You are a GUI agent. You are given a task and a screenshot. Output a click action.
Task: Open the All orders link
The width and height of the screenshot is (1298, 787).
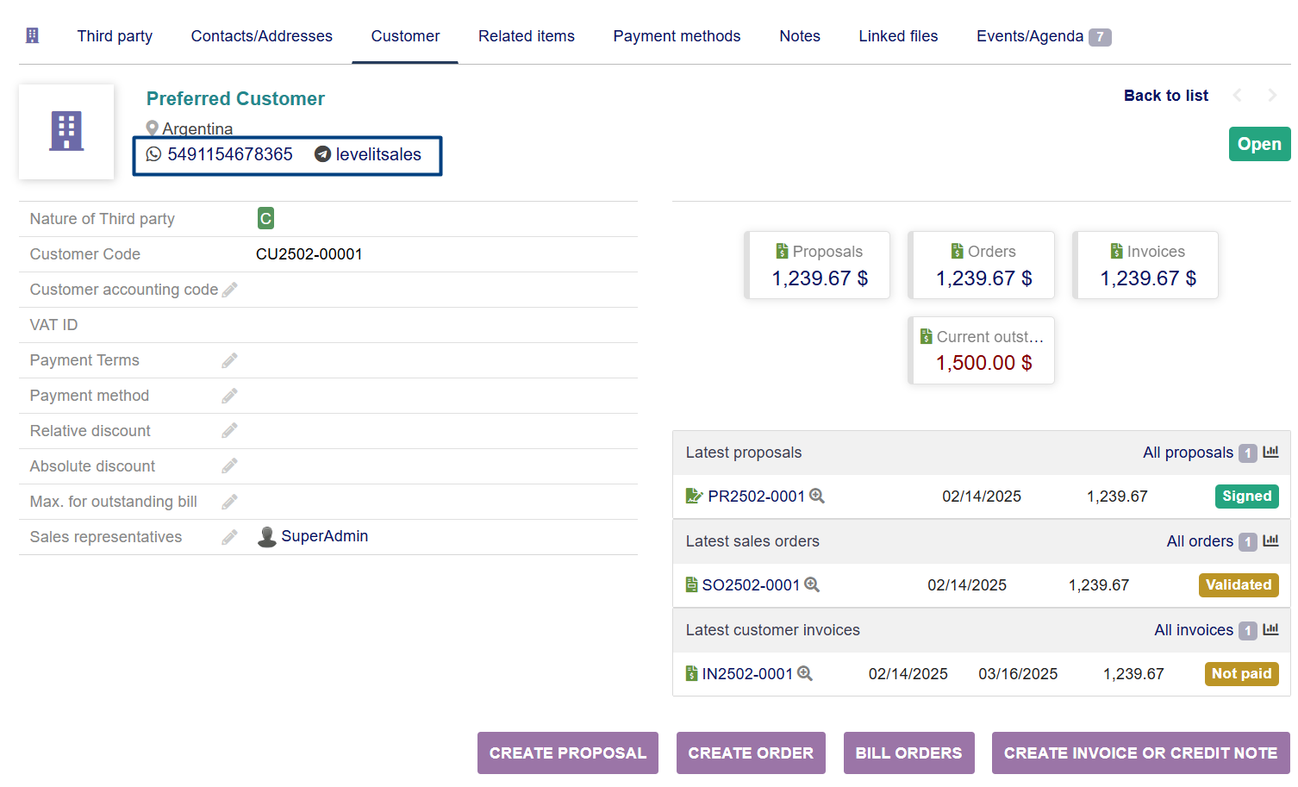click(1199, 541)
